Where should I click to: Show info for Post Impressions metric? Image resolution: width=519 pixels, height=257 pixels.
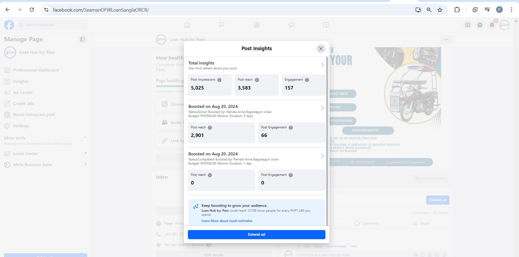[x=219, y=80]
